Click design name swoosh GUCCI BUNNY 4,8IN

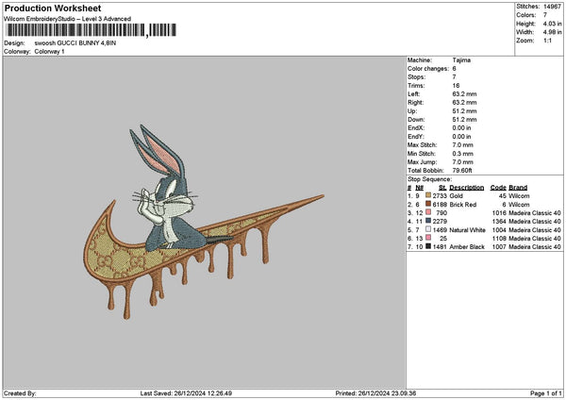75,43
